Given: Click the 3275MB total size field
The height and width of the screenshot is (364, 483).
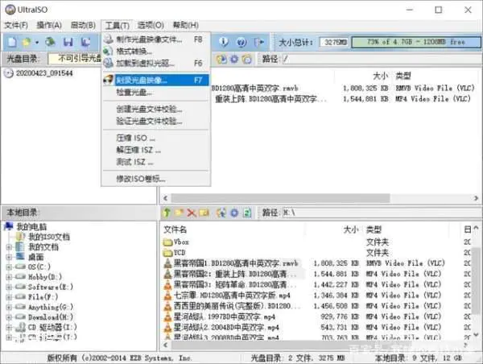Looking at the screenshot, I should click(335, 42).
